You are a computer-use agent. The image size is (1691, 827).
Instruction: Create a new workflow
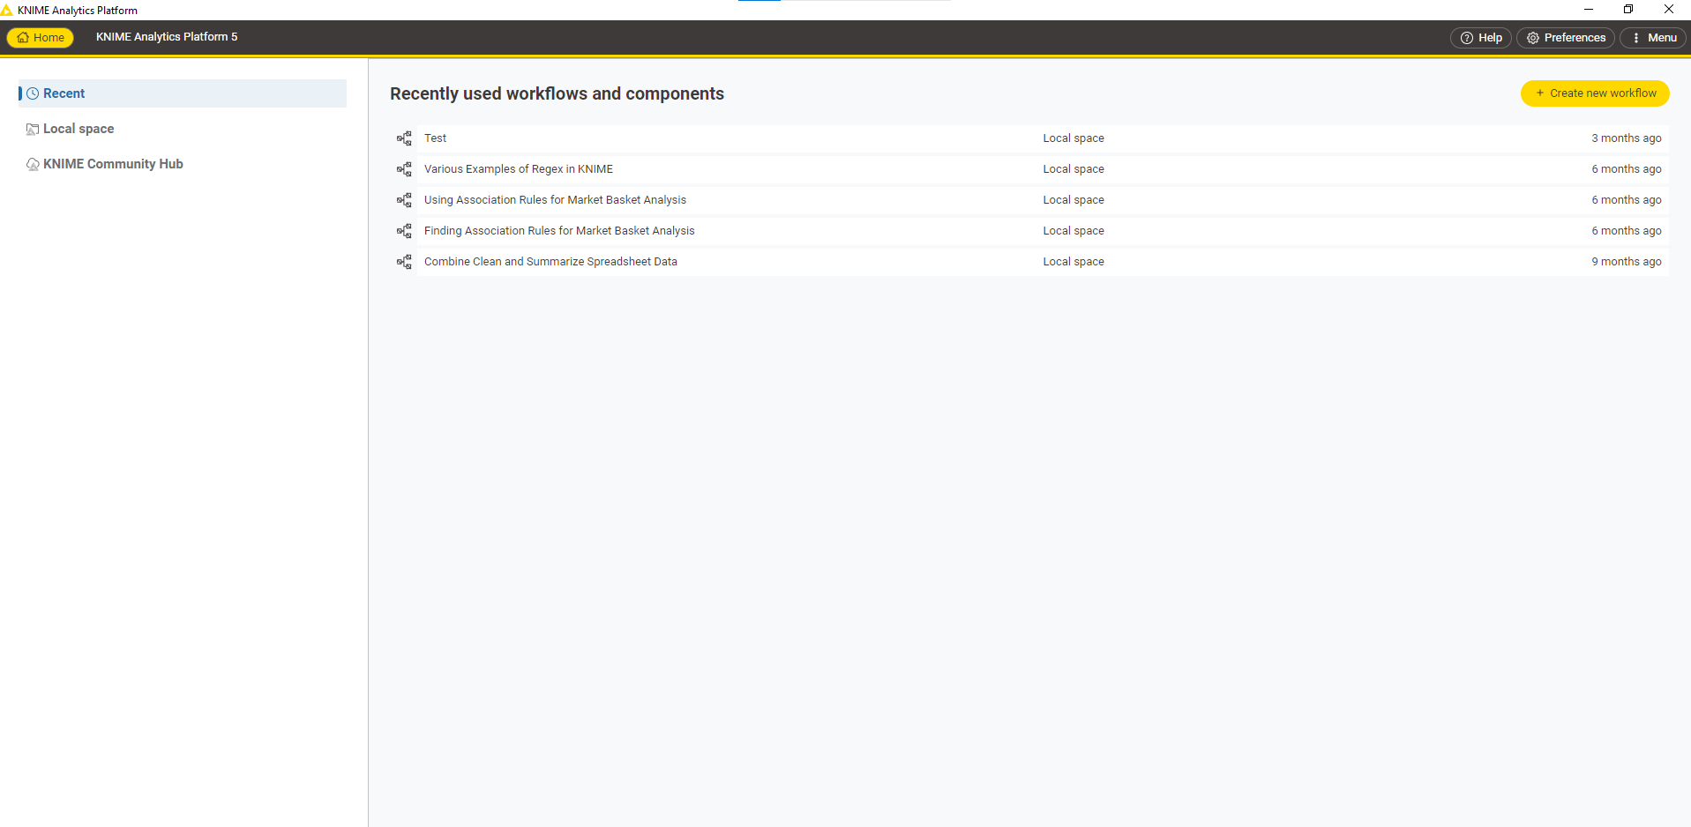point(1595,93)
